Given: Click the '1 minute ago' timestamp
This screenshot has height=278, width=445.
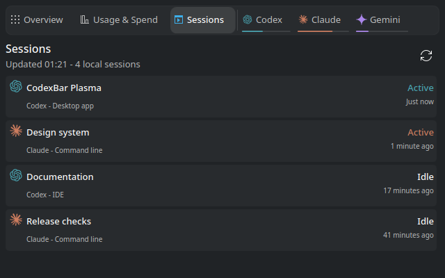Looking at the screenshot, I should pos(412,146).
